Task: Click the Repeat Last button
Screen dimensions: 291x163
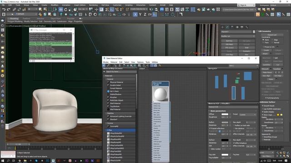Action: (x=272, y=35)
